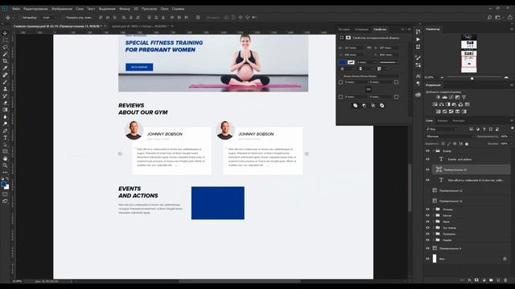Open the layer filter kind dropdown
The width and height of the screenshot is (515, 289).
(442, 129)
